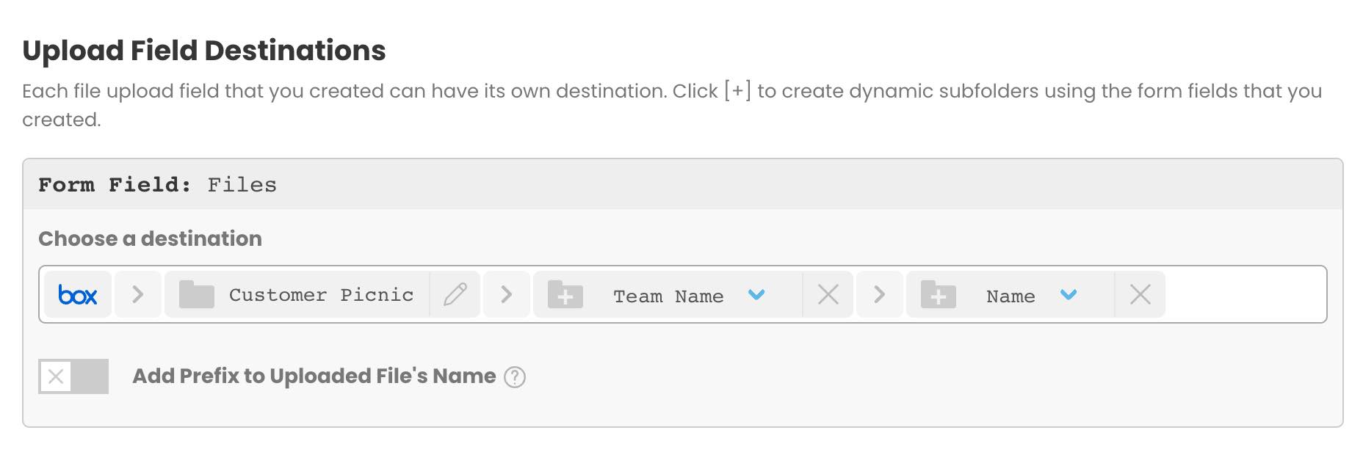
Task: Click the Customer Picnic folder icon
Action: pos(196,295)
